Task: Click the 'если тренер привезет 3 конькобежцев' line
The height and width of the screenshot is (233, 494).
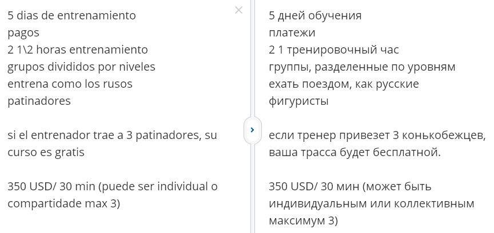Action: pos(377,135)
